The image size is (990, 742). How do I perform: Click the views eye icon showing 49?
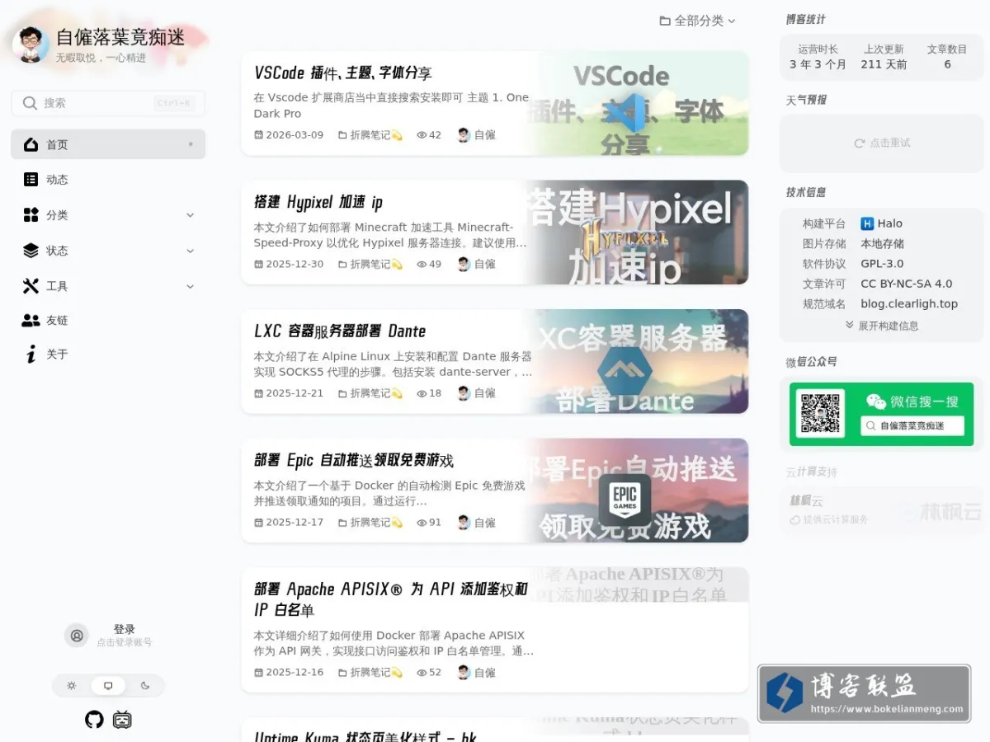422,265
